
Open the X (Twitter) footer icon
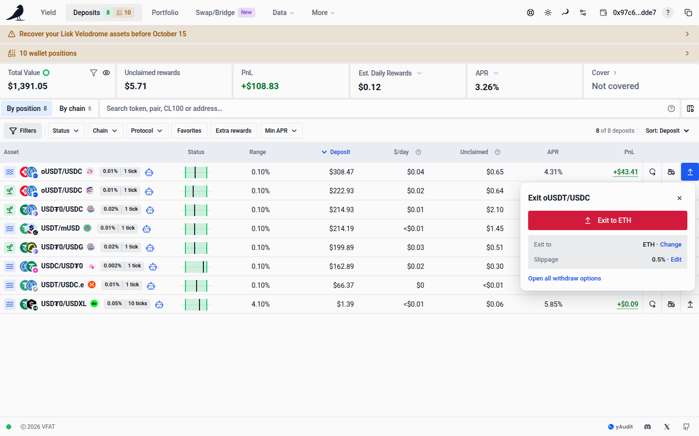(x=667, y=427)
